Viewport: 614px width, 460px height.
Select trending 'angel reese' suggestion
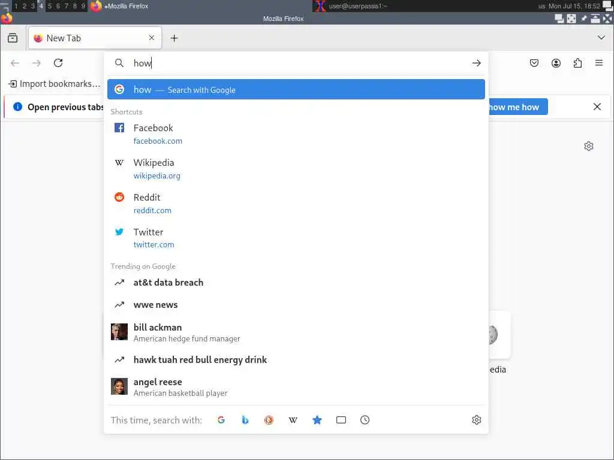pos(296,386)
